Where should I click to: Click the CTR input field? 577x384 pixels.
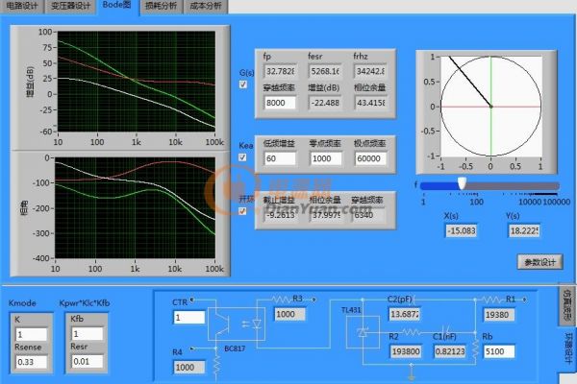(188, 317)
